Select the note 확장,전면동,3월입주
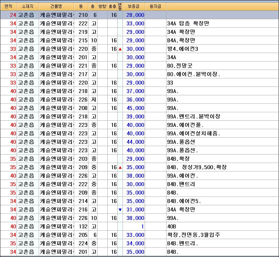Viewport: 279px width, 257px height. (x=193, y=235)
